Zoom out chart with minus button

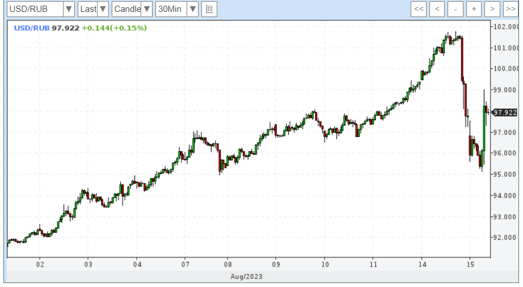[x=455, y=9]
